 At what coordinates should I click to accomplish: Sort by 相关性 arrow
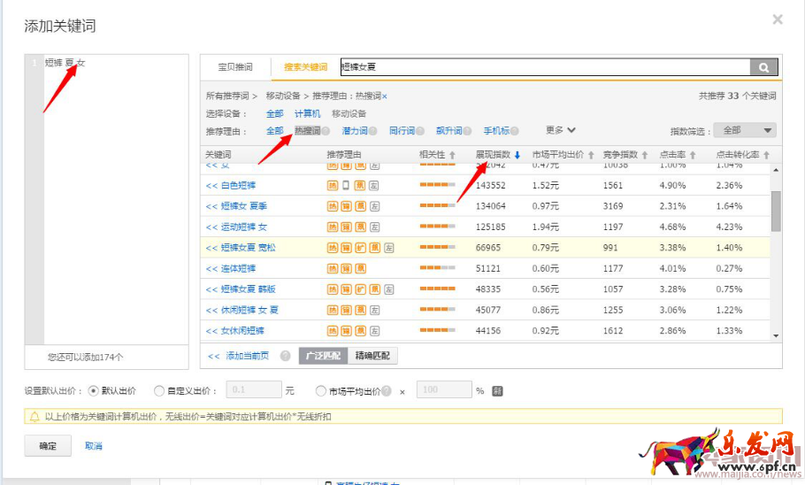[452, 155]
